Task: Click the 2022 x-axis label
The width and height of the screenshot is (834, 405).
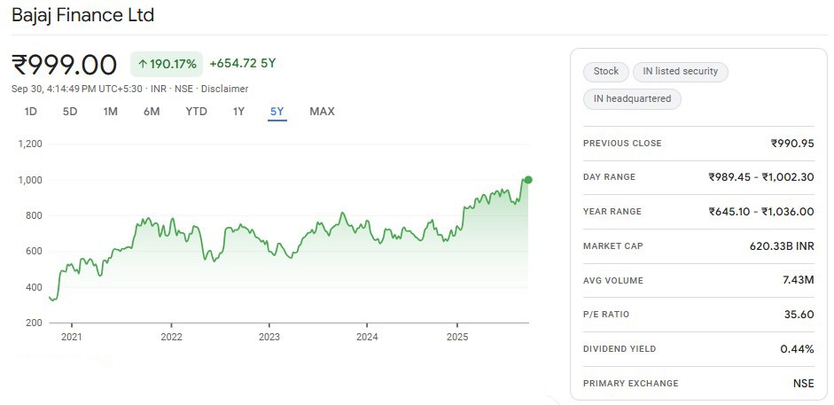Action: click(x=171, y=337)
